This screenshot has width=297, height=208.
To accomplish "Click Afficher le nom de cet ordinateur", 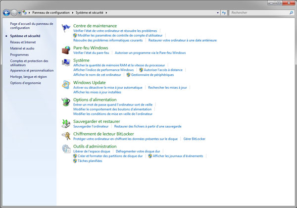I will [x=97, y=75].
